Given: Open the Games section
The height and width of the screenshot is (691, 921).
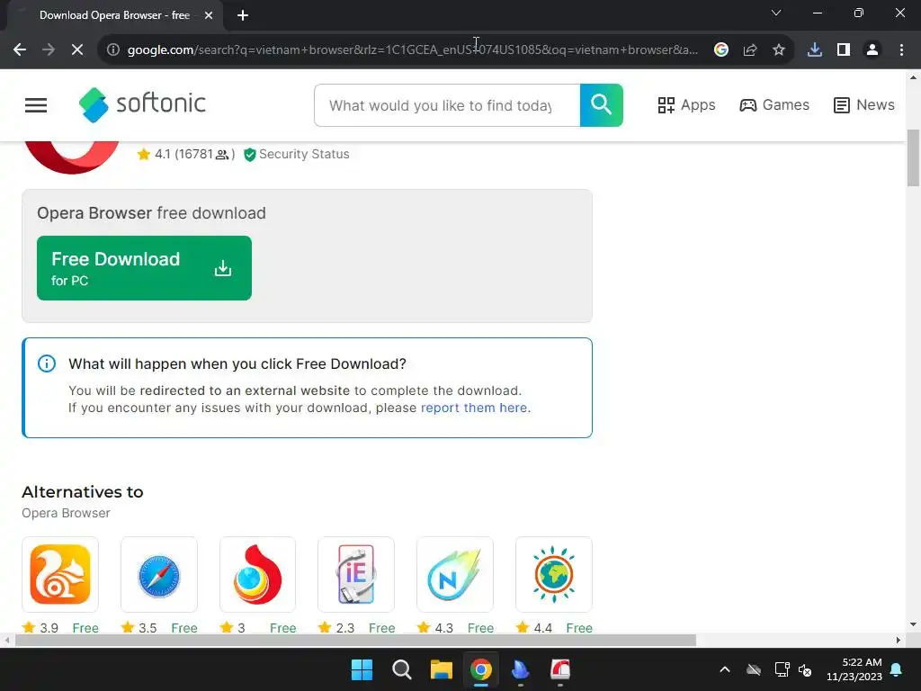Looking at the screenshot, I should point(774,105).
